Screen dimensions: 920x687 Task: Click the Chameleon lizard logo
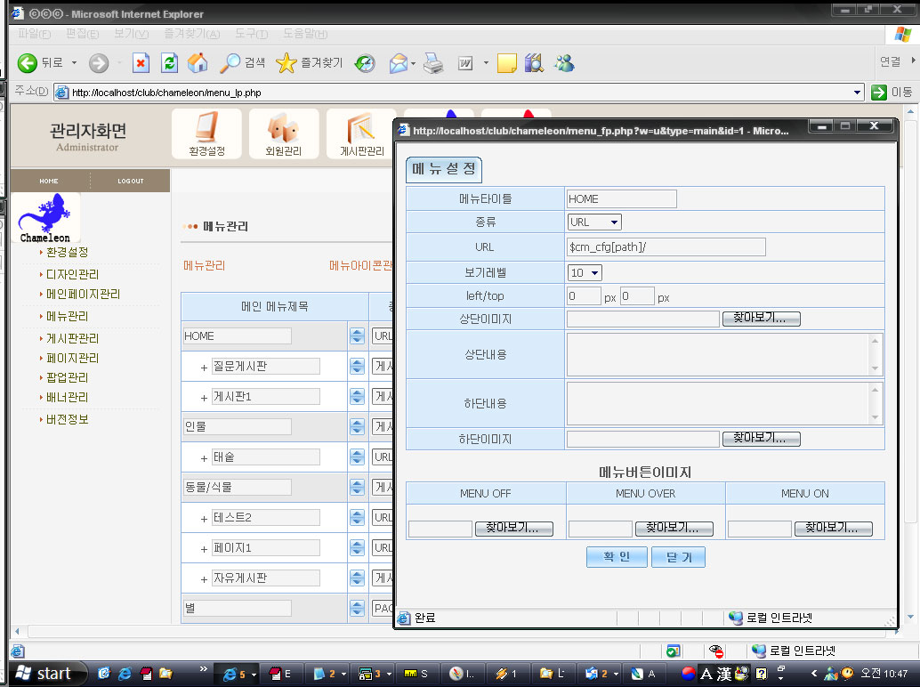[46, 218]
